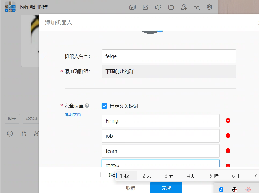
Task: Open the security shield tray icon
Action: 234,190
